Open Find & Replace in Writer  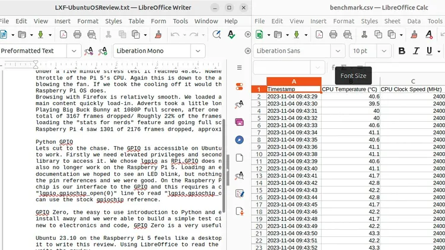[217, 34]
